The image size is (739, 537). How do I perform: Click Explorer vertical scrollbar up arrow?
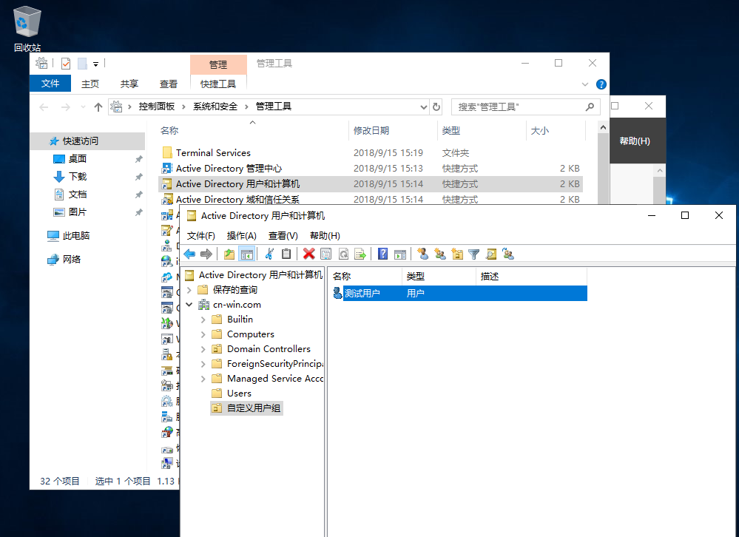(x=603, y=127)
